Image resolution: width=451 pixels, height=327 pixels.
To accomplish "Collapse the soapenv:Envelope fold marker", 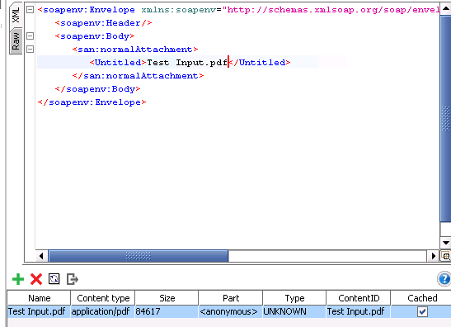I will point(30,10).
